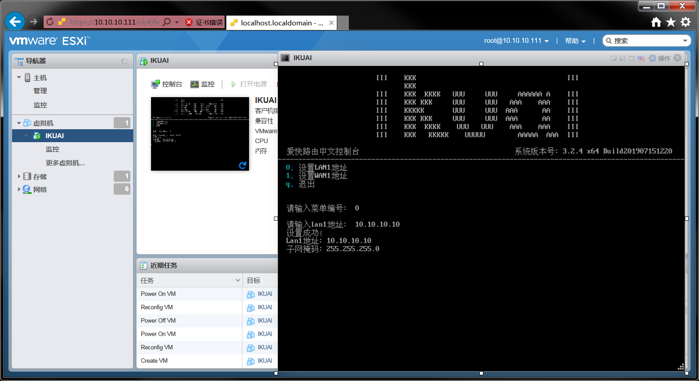Open the IKUAI console thumbnail preview
This screenshot has height=381, width=699.
[200, 134]
